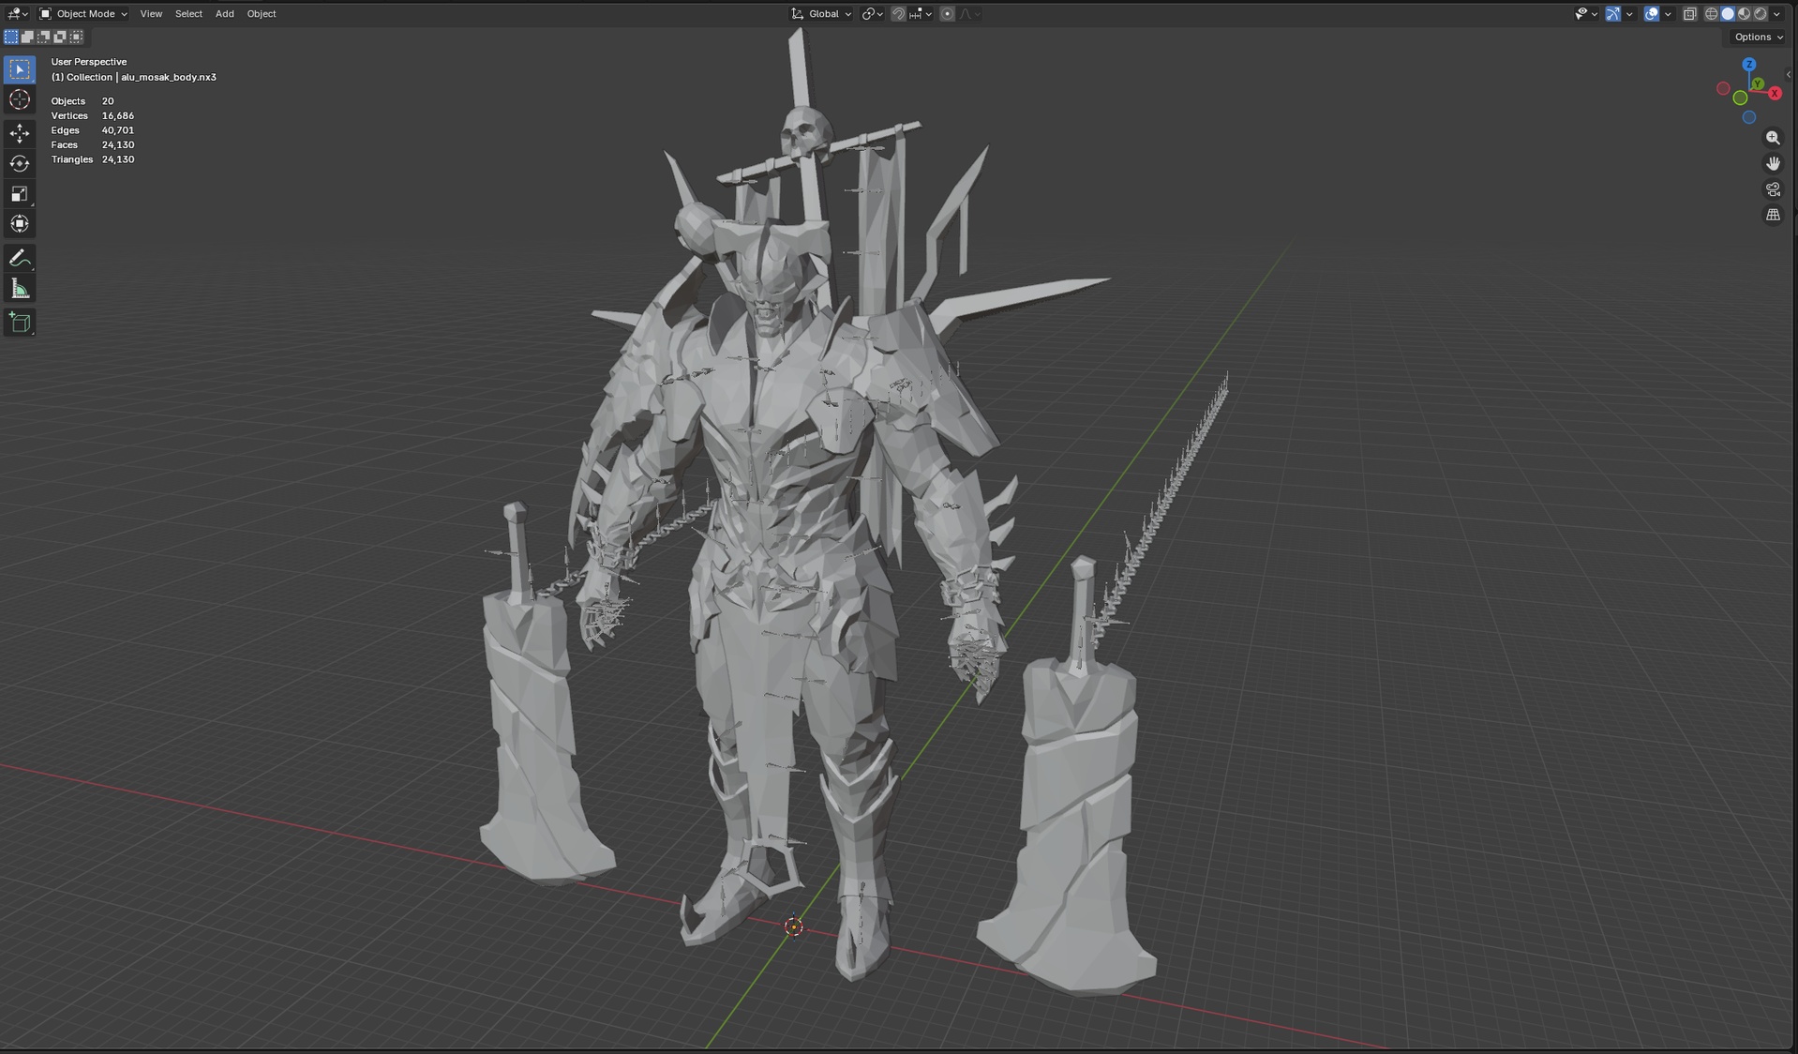Click the skull on the banner pole
This screenshot has width=1798, height=1054.
[x=806, y=133]
